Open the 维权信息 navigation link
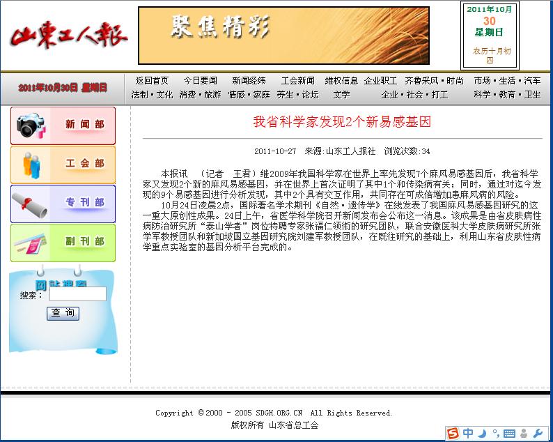 coord(341,81)
